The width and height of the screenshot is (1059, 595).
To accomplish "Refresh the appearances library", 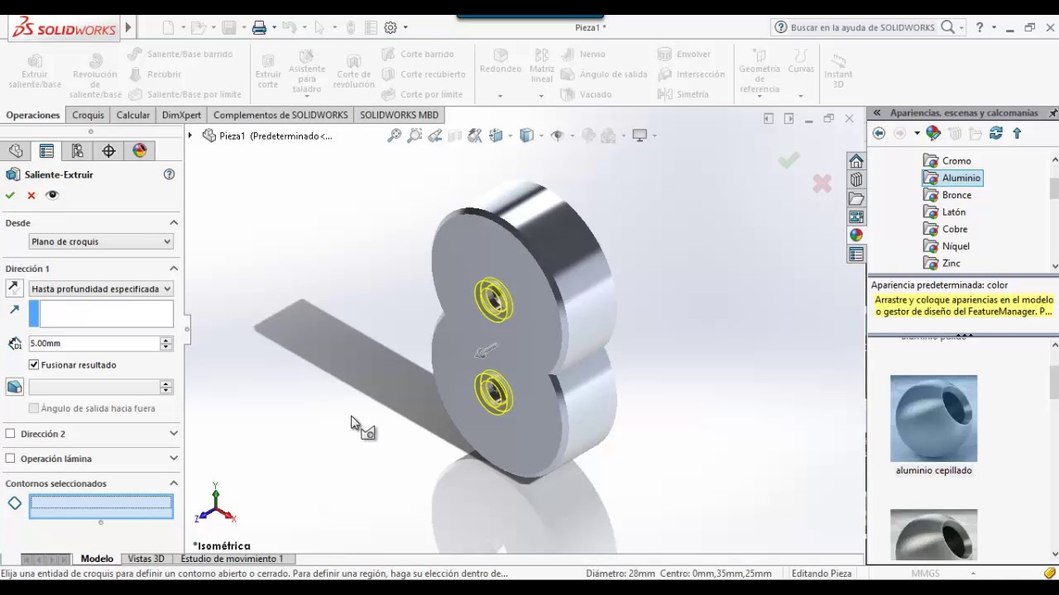I will click(x=996, y=133).
